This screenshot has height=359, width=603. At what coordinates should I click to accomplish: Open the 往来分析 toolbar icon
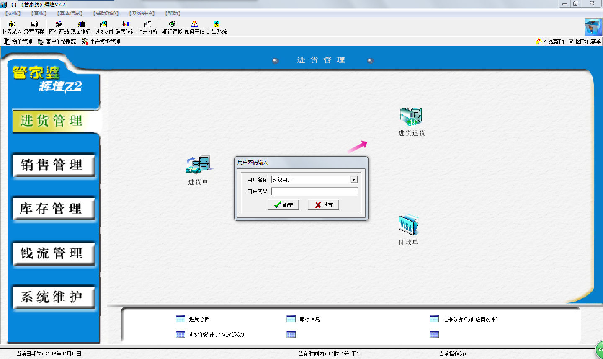(x=147, y=27)
